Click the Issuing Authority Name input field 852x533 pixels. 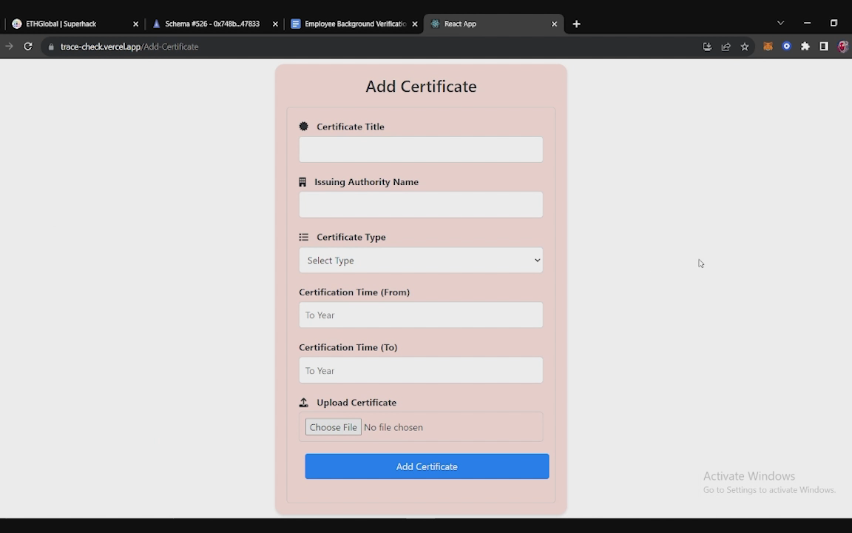pos(421,204)
